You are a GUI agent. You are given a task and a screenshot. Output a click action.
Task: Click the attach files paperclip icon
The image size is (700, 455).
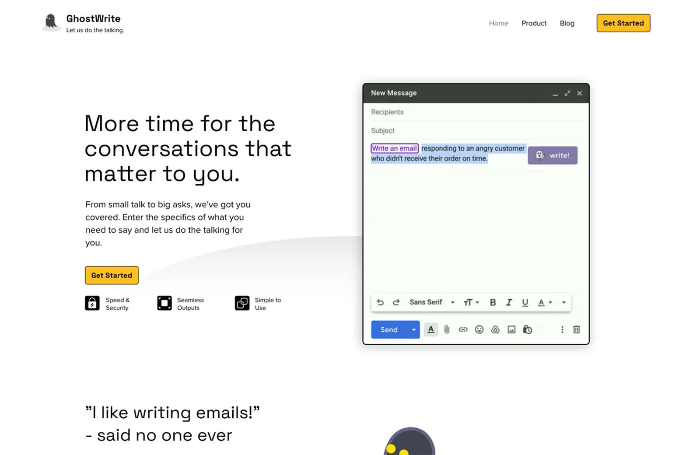(447, 329)
